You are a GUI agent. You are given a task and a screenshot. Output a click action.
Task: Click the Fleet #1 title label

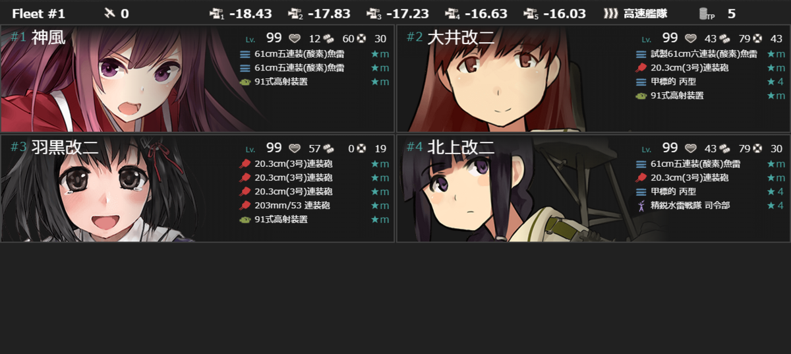tap(38, 14)
